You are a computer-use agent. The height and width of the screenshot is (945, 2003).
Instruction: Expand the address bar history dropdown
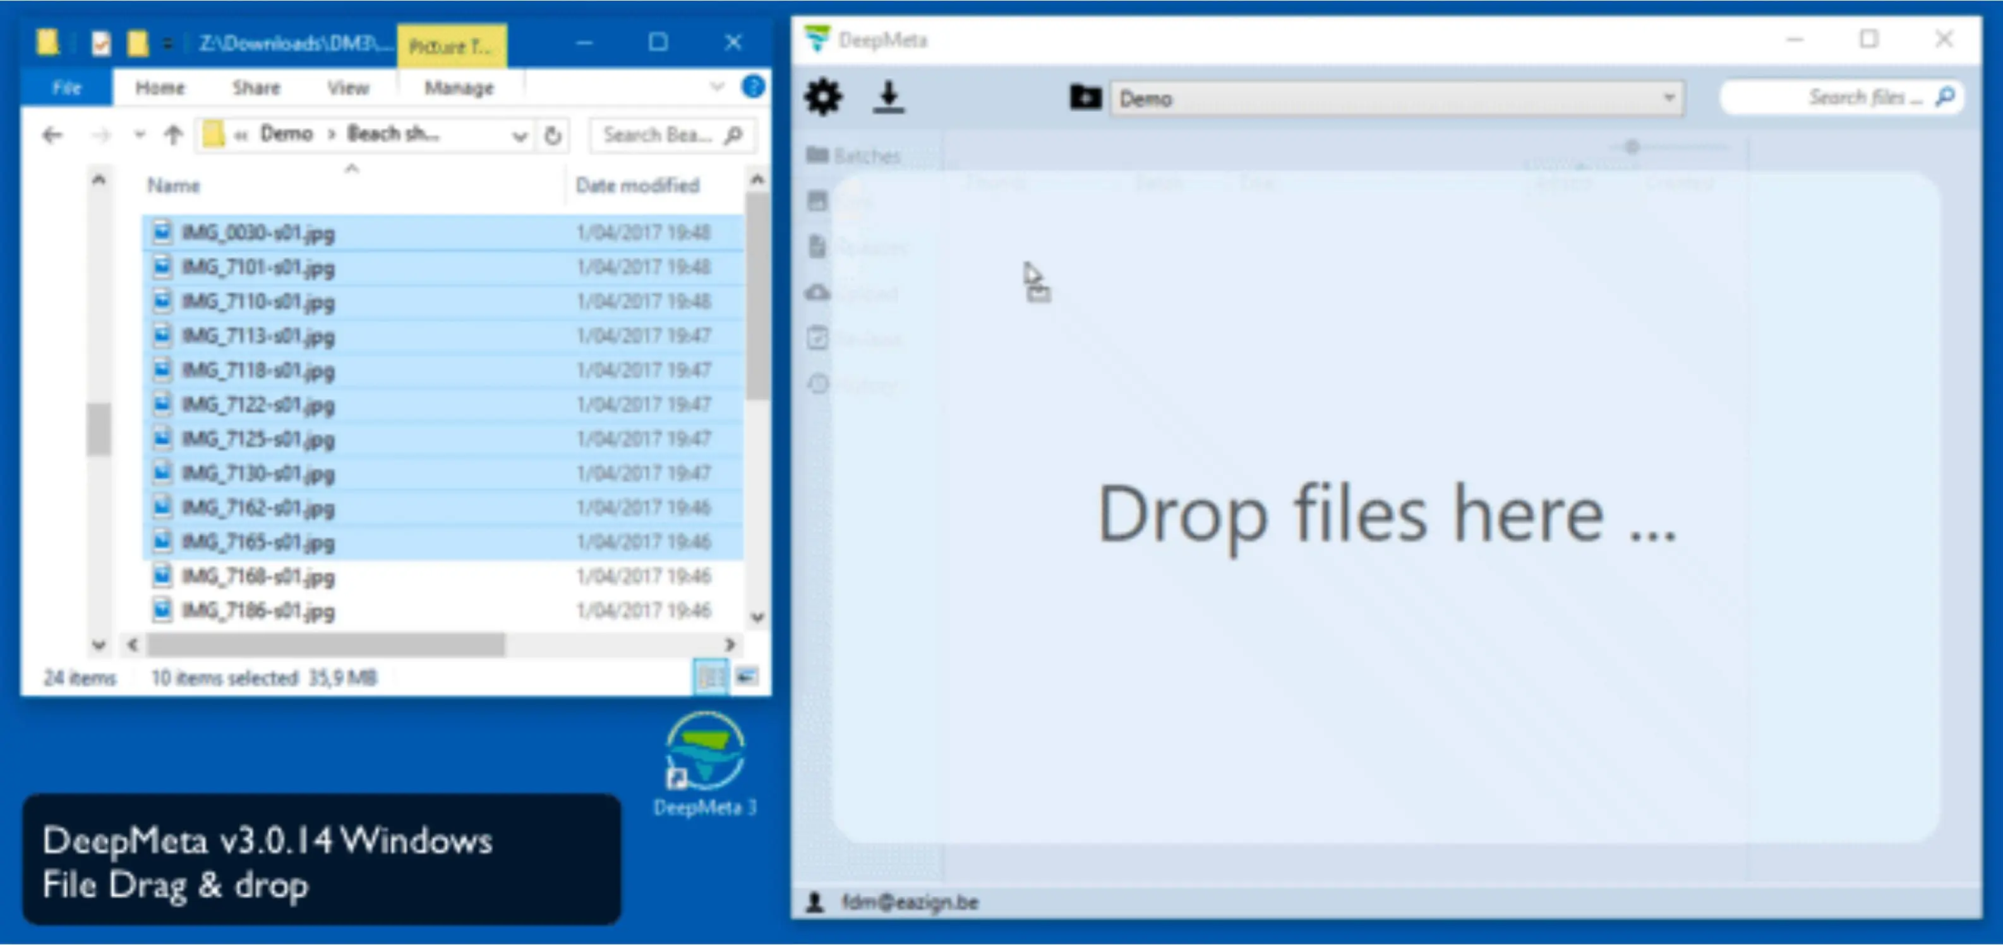pyautogui.click(x=519, y=136)
